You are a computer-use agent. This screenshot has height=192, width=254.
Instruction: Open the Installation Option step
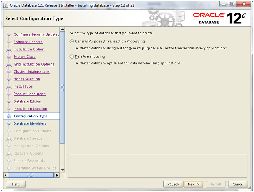[x=29, y=49]
